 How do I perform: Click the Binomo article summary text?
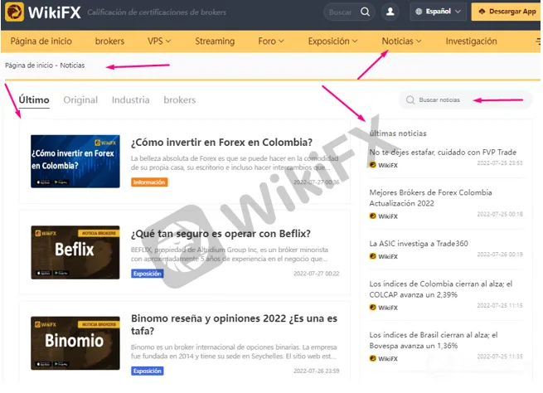(x=234, y=352)
